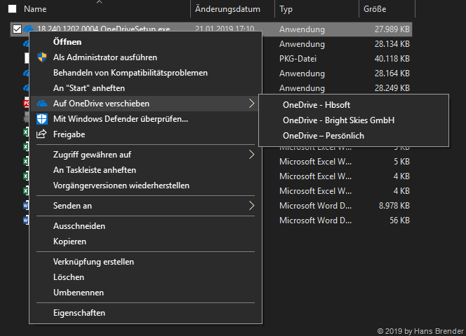This screenshot has width=466, height=336.
Task: Click the Typ column header
Action: [x=286, y=10]
